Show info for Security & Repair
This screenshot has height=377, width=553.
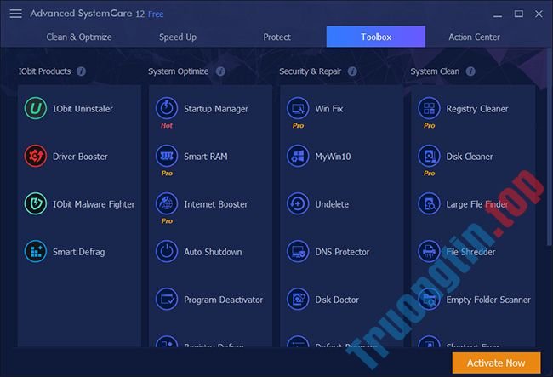pyautogui.click(x=352, y=71)
